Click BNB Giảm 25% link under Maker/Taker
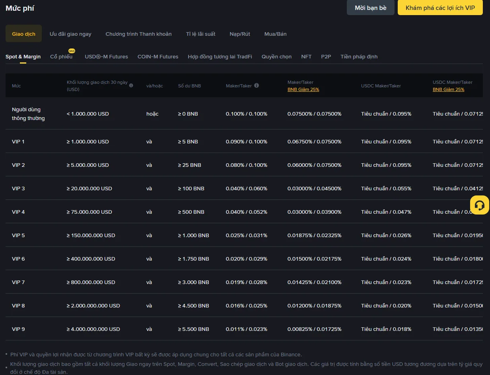Image resolution: width=490 pixels, height=375 pixels. pos(303,89)
